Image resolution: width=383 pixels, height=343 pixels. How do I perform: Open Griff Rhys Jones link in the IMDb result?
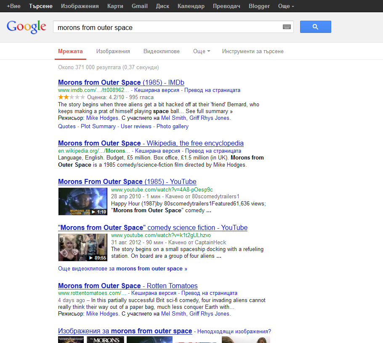click(x=209, y=118)
